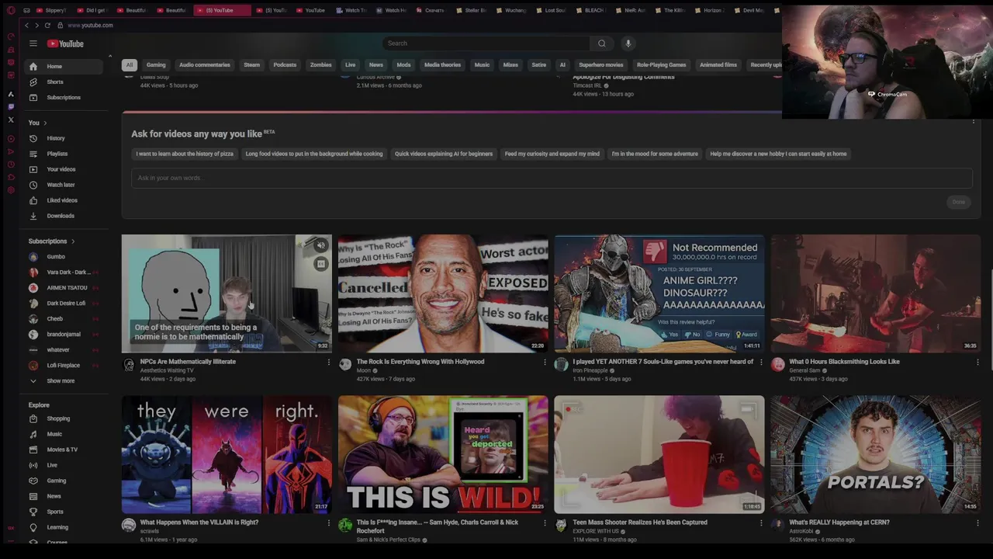Open Shopping under Explore
The height and width of the screenshot is (559, 993).
63,418
